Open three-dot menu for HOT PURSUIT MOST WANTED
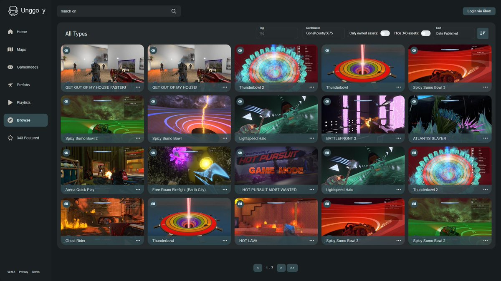Viewport: 501px width, 281px height. coord(311,189)
